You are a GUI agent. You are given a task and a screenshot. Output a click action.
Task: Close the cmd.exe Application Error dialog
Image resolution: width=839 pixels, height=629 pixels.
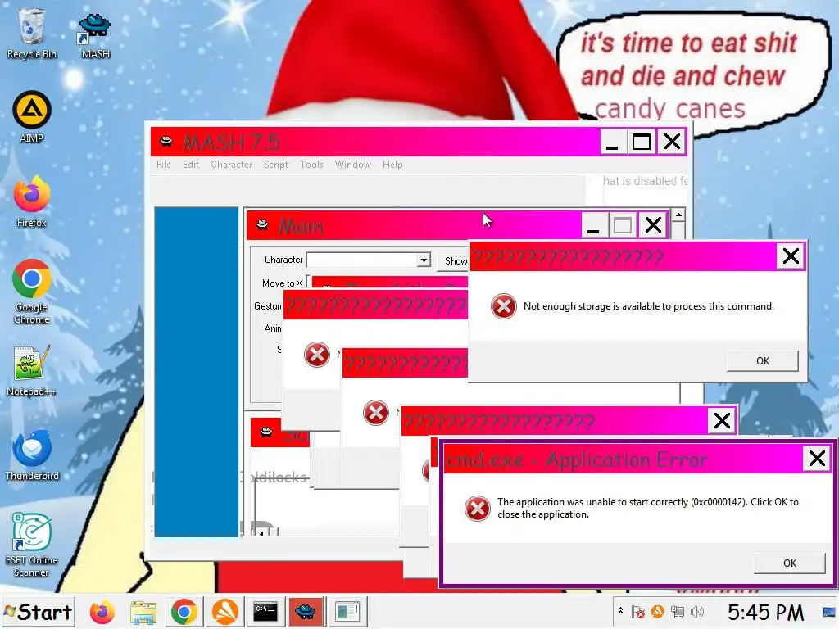click(x=817, y=459)
